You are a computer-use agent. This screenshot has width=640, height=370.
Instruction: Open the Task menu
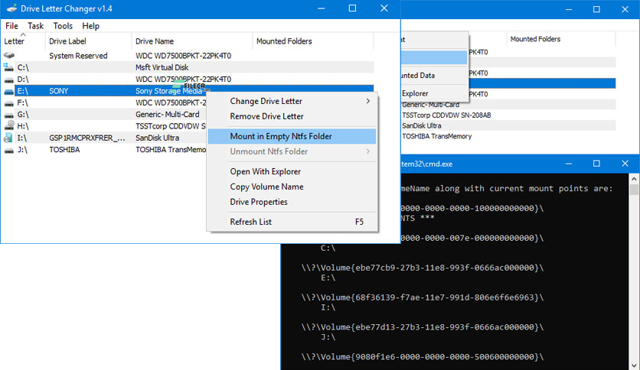[x=35, y=26]
